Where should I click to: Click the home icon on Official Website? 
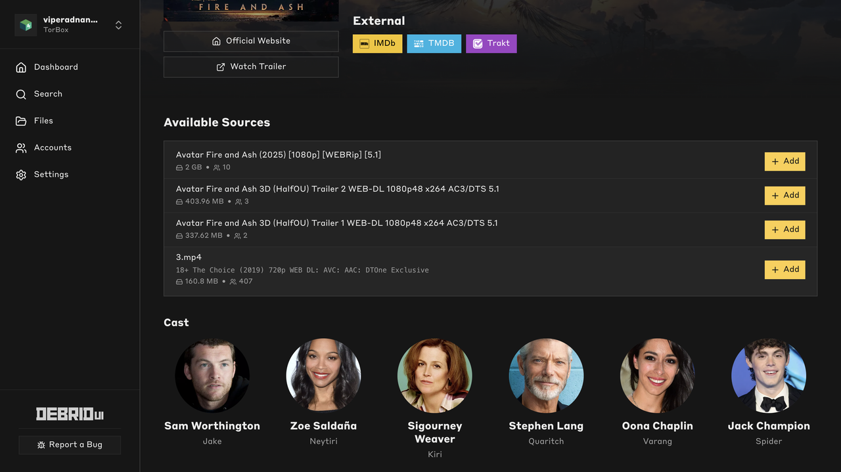pyautogui.click(x=216, y=41)
